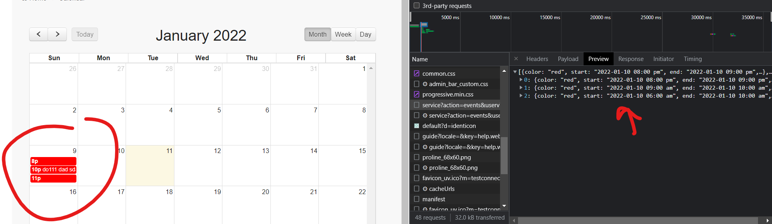This screenshot has width=772, height=224.
Task: Open the red 8p calendar event
Action: point(53,161)
